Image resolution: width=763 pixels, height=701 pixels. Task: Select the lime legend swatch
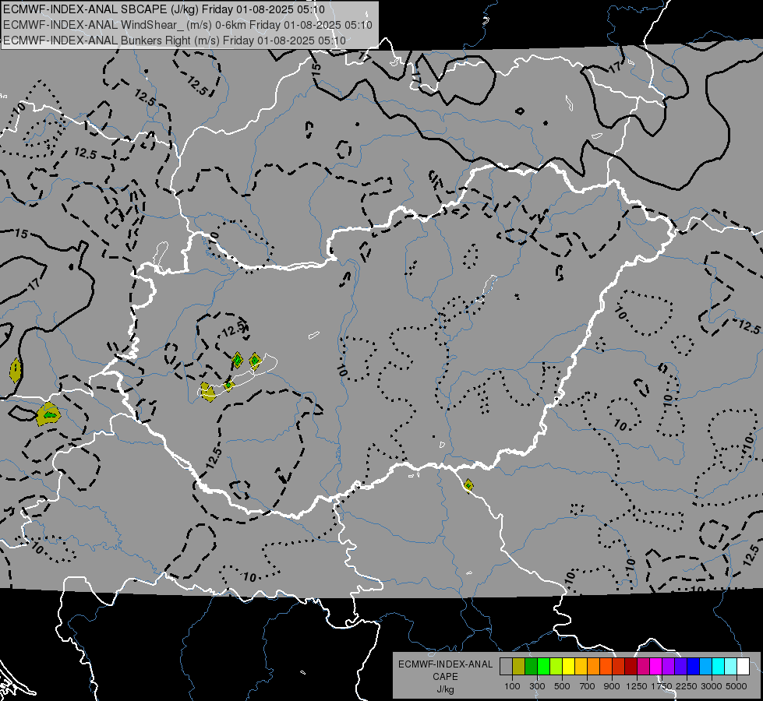tap(556, 667)
